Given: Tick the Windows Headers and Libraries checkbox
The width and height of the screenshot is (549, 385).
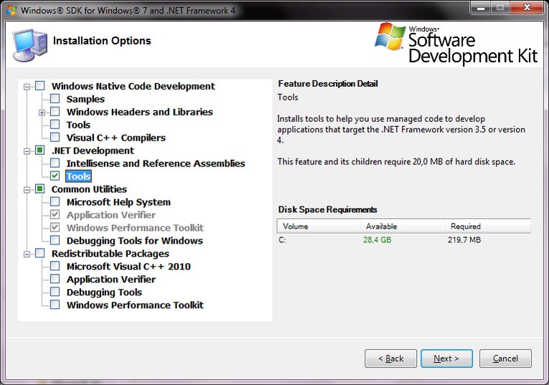Looking at the screenshot, I should coord(55,112).
